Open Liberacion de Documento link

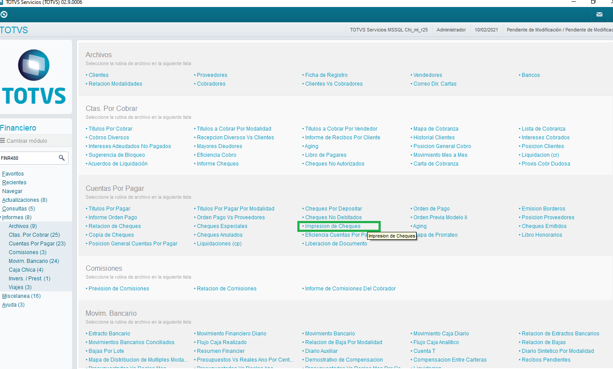pyautogui.click(x=336, y=244)
